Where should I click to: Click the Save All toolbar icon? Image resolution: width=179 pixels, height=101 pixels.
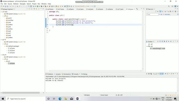coord(8,6)
